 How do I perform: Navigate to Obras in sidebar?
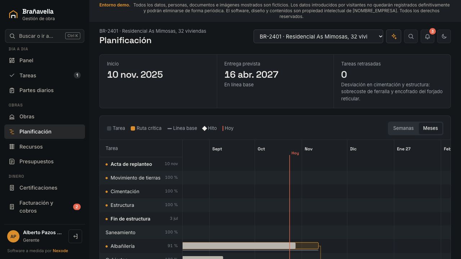[45, 117]
